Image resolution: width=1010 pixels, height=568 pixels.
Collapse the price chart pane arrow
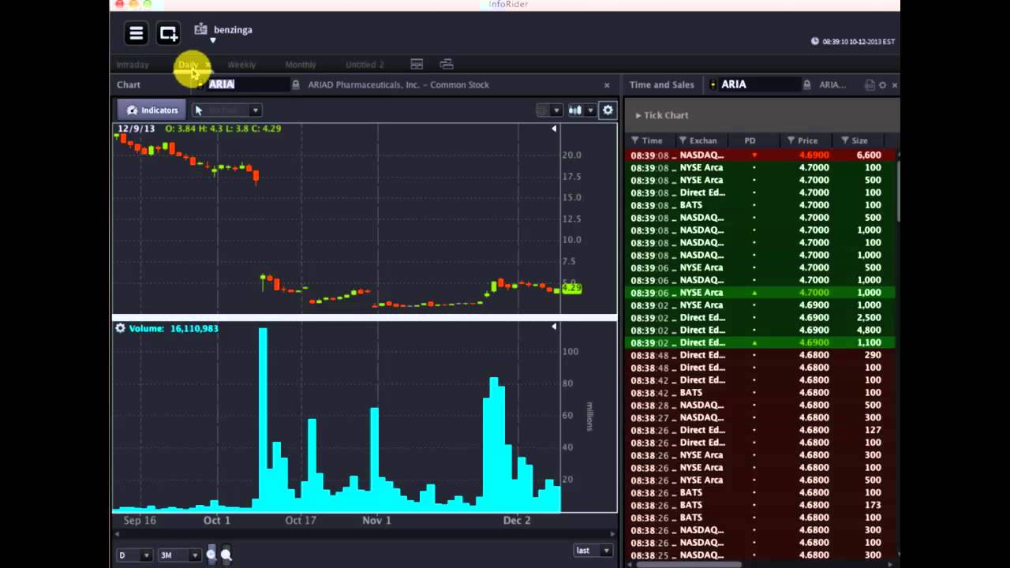[554, 129]
